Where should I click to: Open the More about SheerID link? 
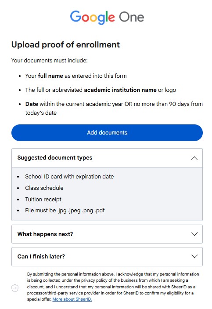(x=72, y=299)
